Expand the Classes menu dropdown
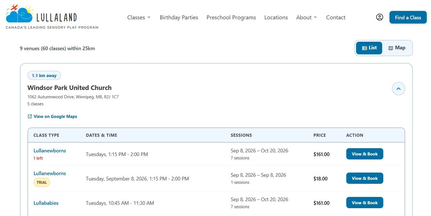The width and height of the screenshot is (431, 216). (x=139, y=18)
